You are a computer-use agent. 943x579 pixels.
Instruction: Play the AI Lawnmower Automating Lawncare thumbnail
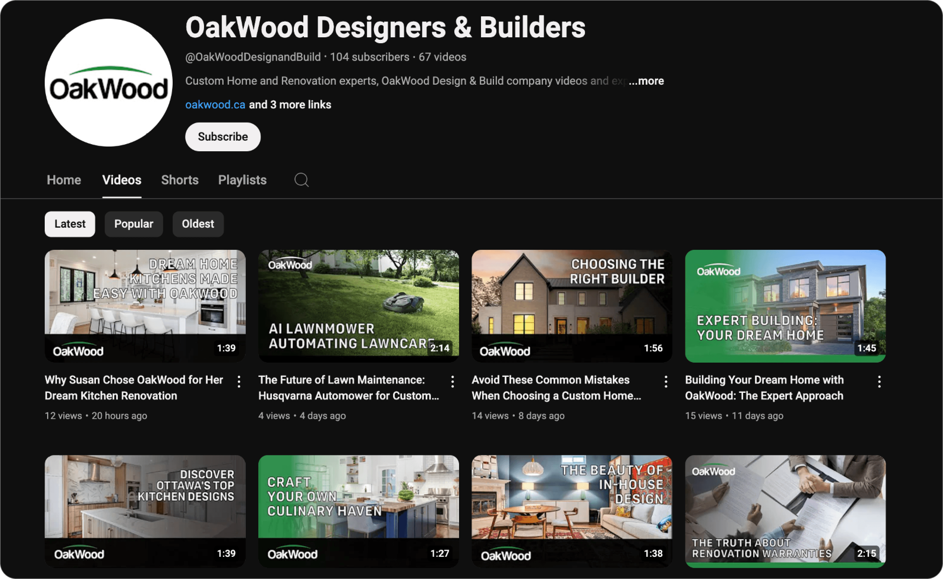[x=358, y=306]
